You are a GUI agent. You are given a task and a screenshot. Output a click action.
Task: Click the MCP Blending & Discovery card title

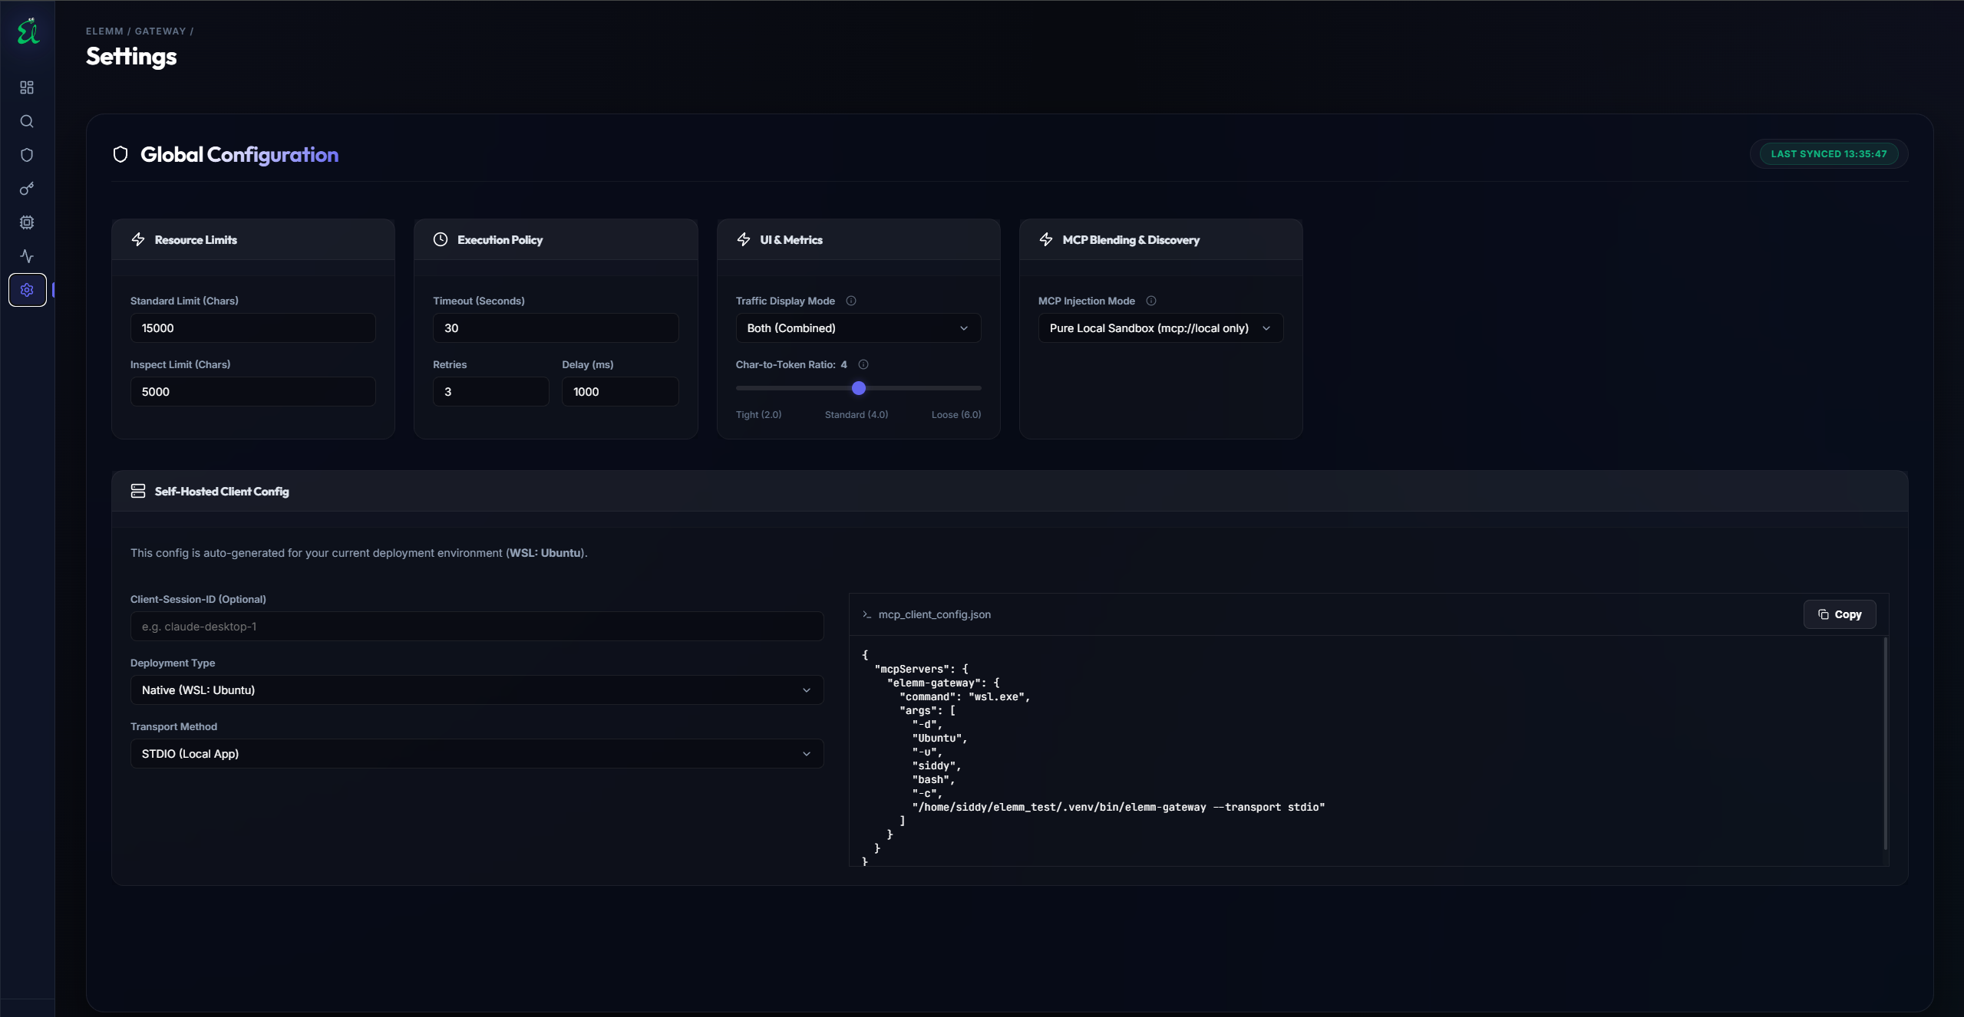pos(1131,240)
